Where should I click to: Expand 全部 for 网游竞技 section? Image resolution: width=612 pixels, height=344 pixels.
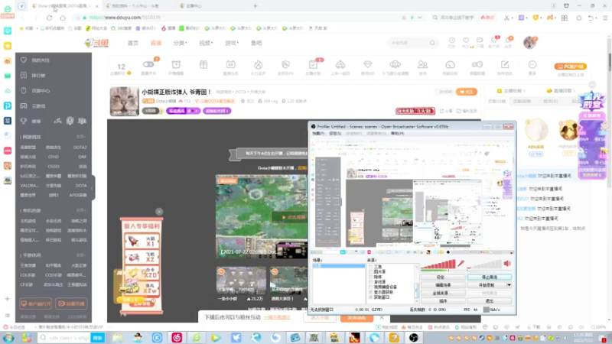(x=81, y=137)
